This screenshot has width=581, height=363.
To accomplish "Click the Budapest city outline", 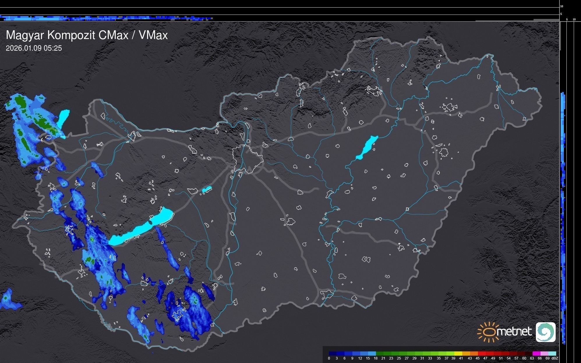I will pos(248,159).
